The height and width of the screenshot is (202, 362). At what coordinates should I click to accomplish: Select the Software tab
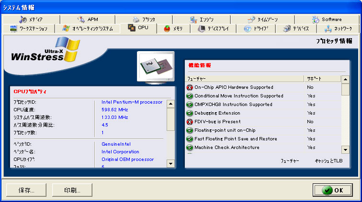pos(327,20)
